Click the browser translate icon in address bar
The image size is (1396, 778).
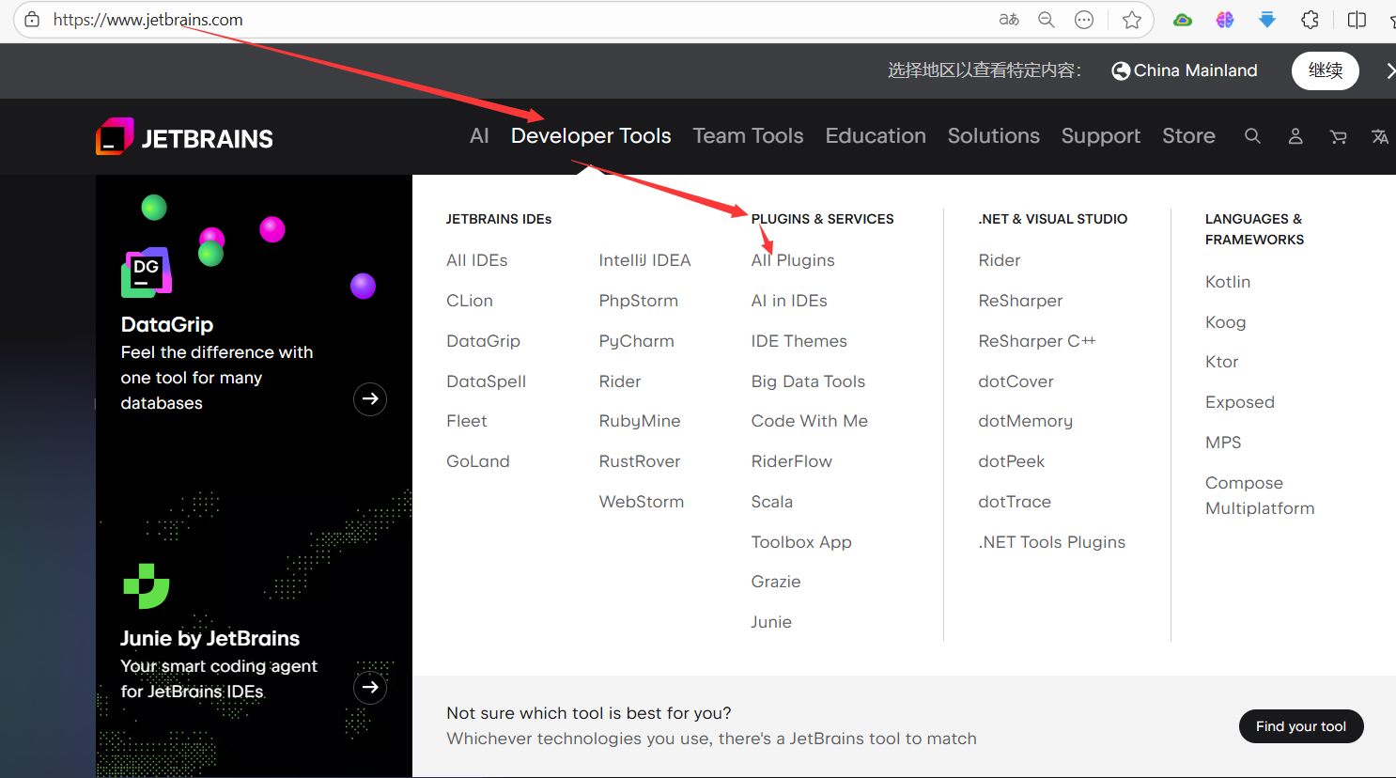click(x=1009, y=20)
